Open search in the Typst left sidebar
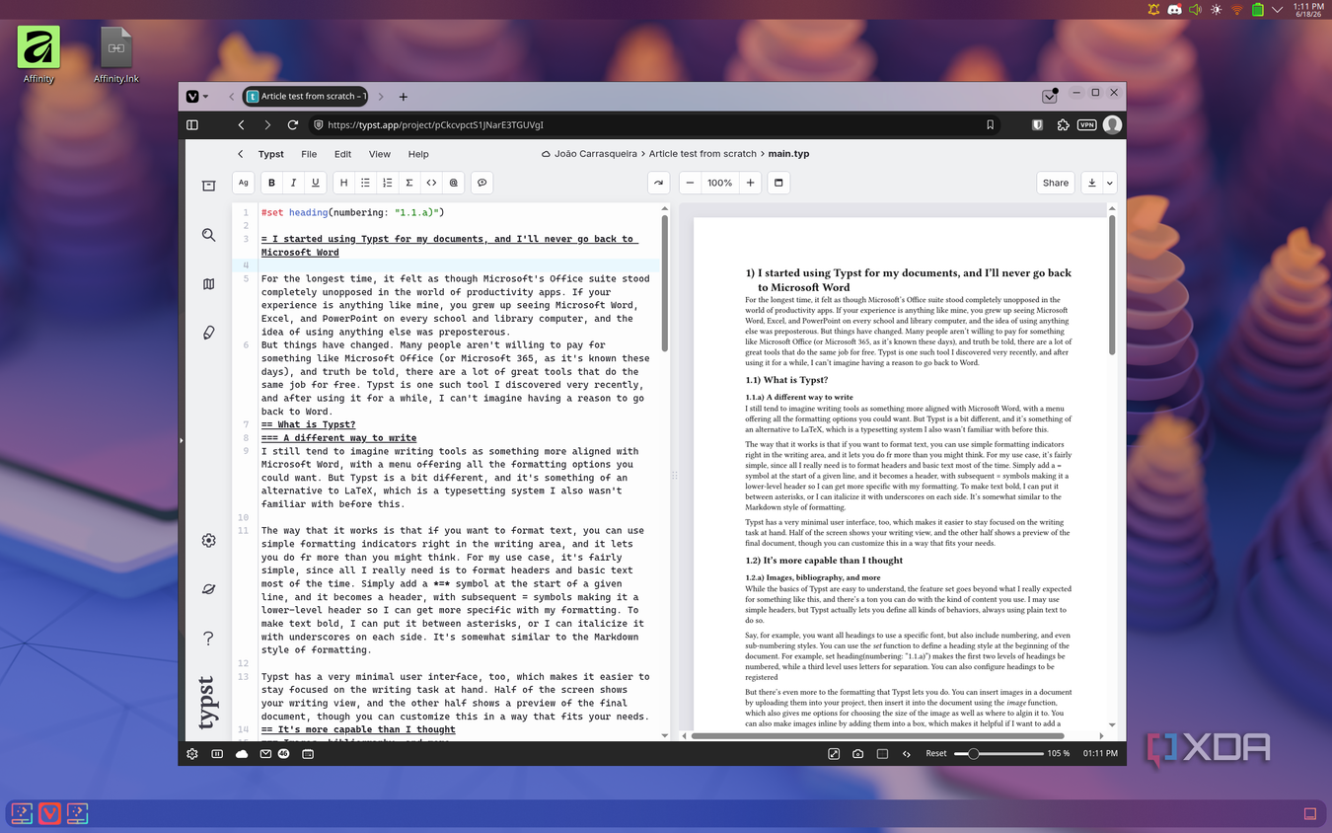The height and width of the screenshot is (833, 1332). tap(208, 235)
